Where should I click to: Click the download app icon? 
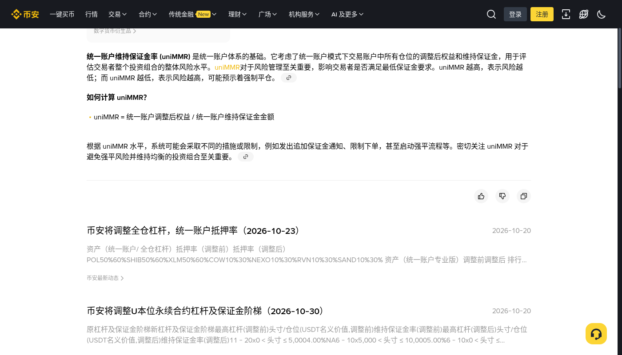point(566,14)
